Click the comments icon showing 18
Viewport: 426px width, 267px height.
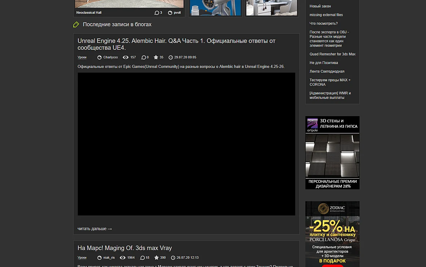(x=142, y=258)
